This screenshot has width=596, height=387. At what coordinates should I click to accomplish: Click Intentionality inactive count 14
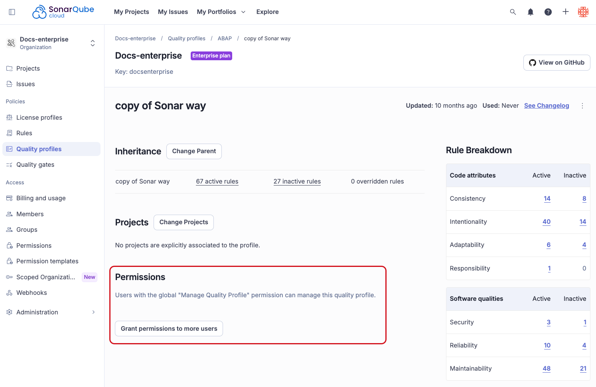(583, 222)
